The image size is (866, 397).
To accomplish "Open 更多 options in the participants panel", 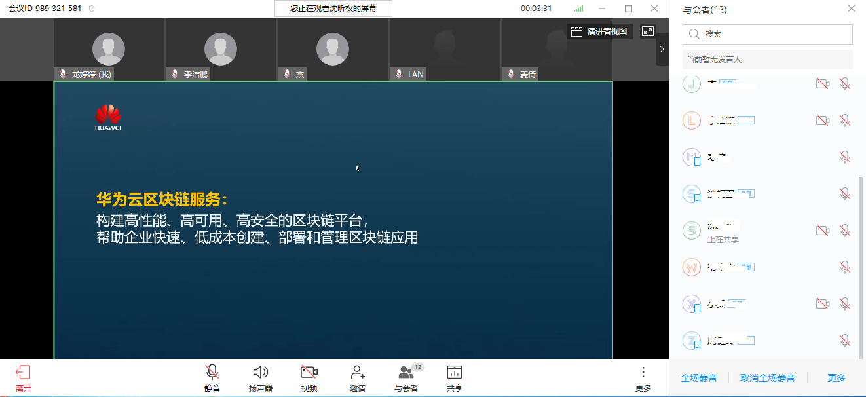I will [837, 378].
